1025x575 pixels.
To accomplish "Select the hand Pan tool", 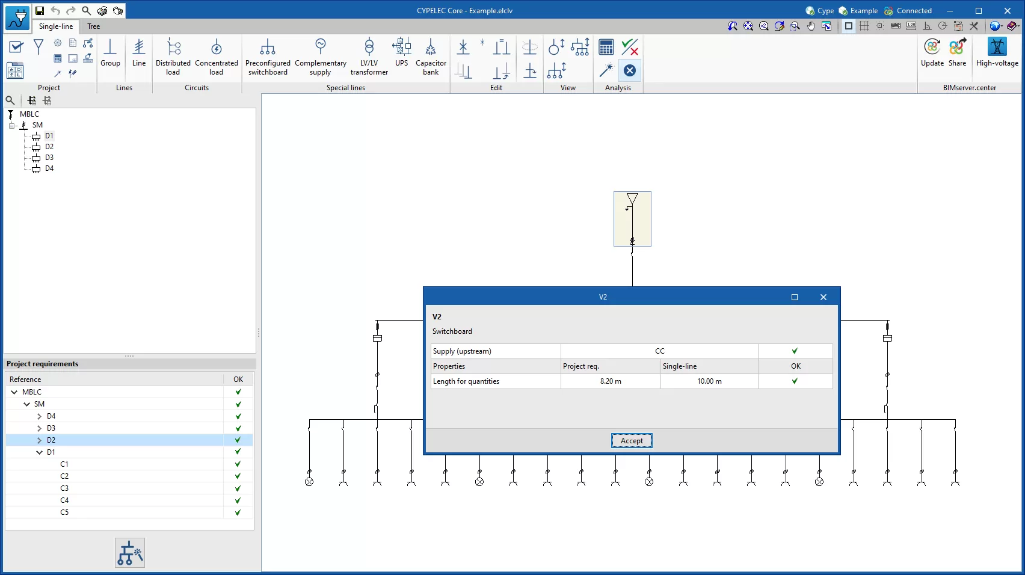I will 811,26.
